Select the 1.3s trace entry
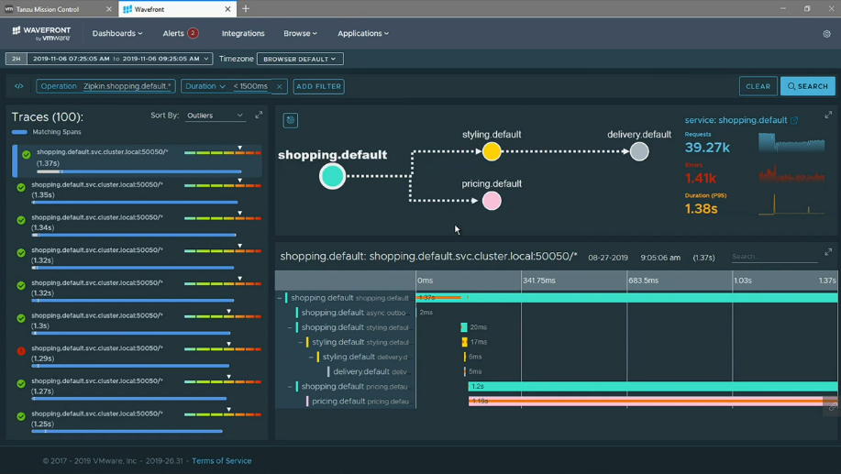 [x=138, y=322]
